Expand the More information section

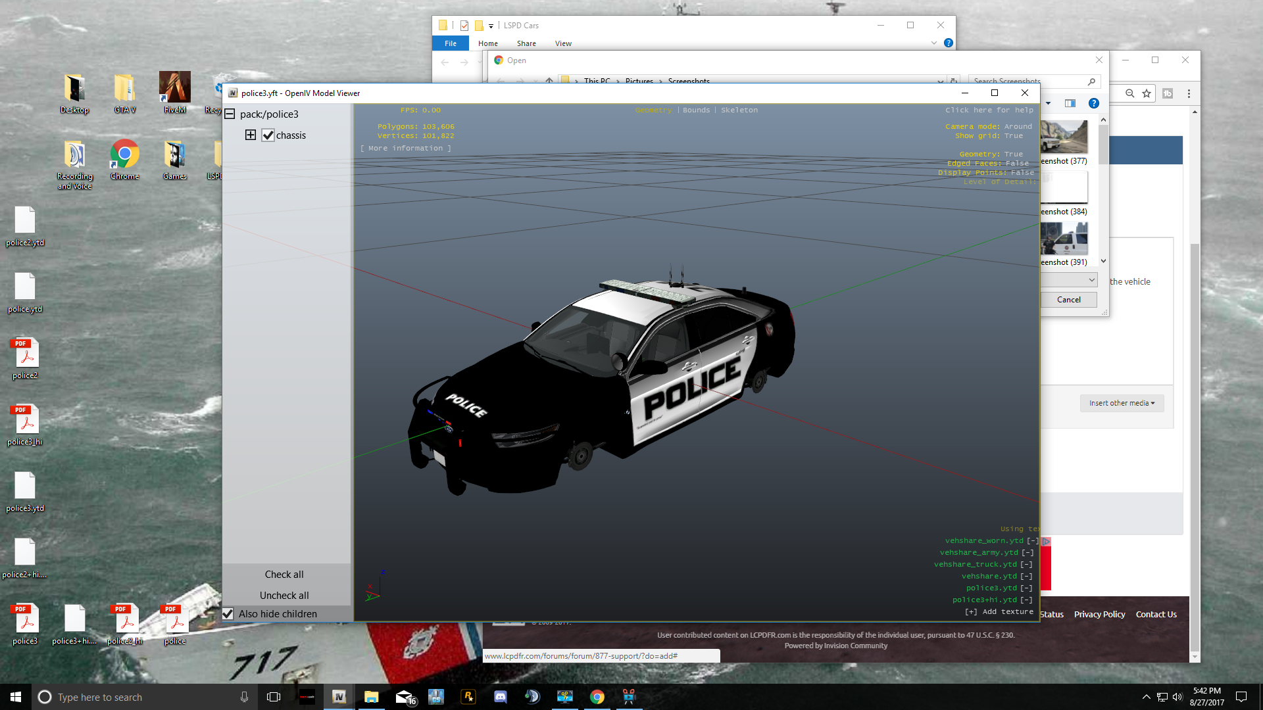point(406,148)
